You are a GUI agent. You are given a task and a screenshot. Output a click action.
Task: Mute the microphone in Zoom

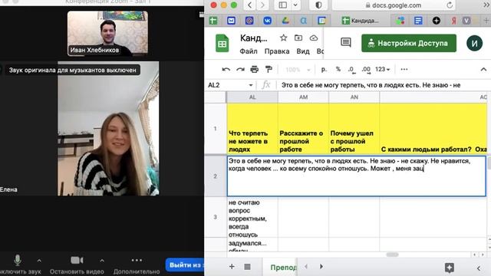pos(18,260)
